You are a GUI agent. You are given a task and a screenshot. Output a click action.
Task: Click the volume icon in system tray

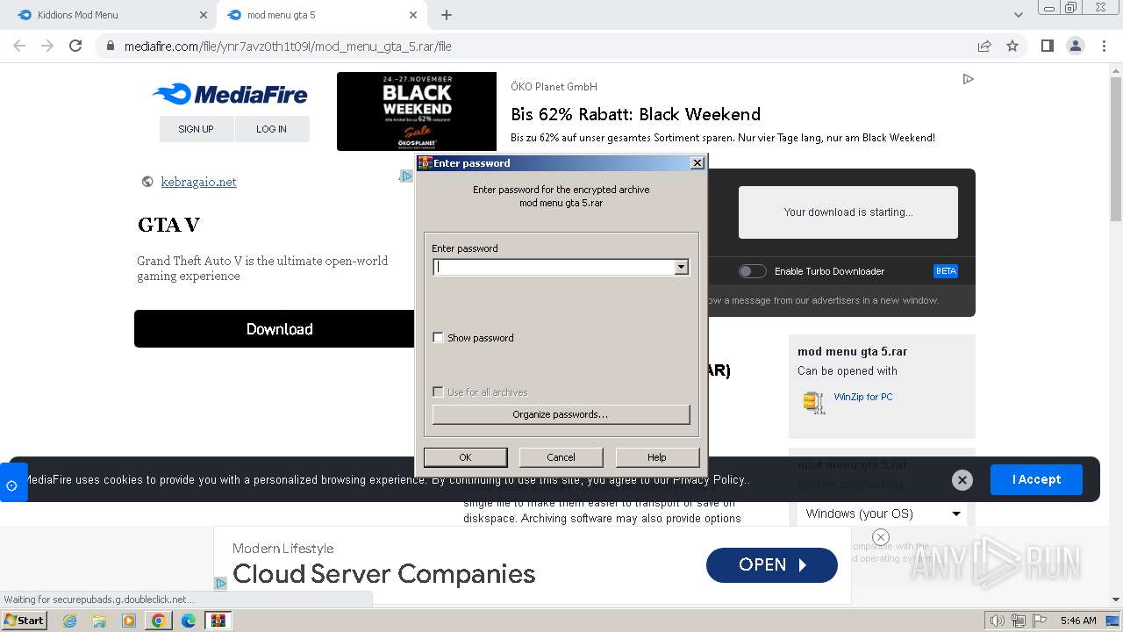(998, 621)
